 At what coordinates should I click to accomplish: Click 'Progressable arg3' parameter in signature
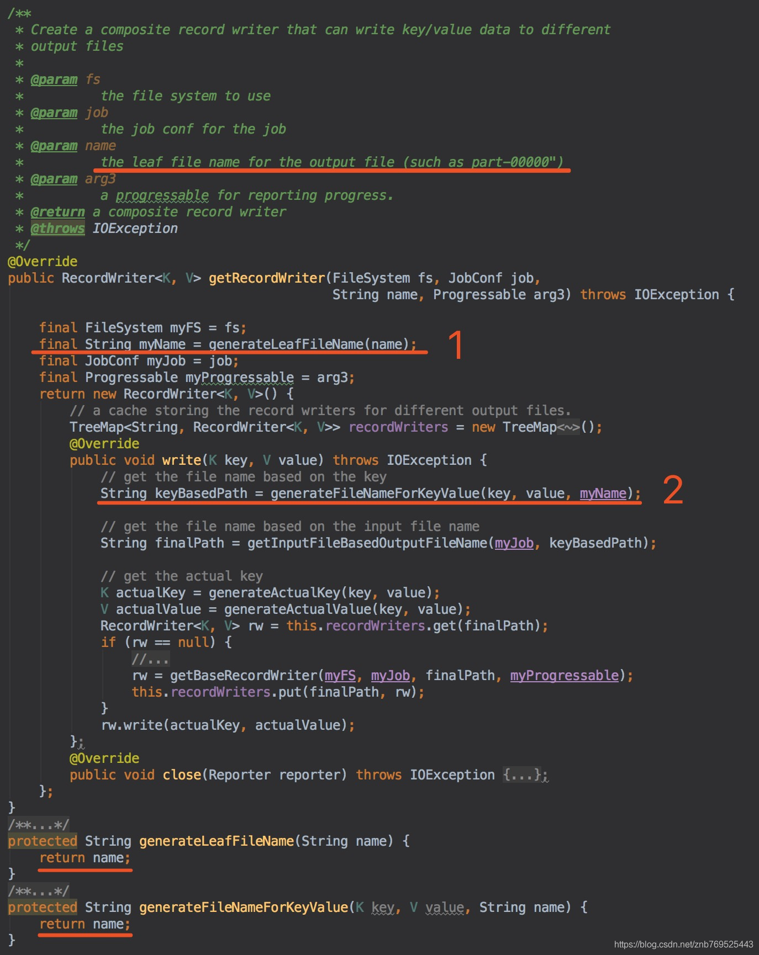(499, 295)
